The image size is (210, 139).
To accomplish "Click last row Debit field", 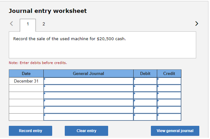I will (x=145, y=117).
